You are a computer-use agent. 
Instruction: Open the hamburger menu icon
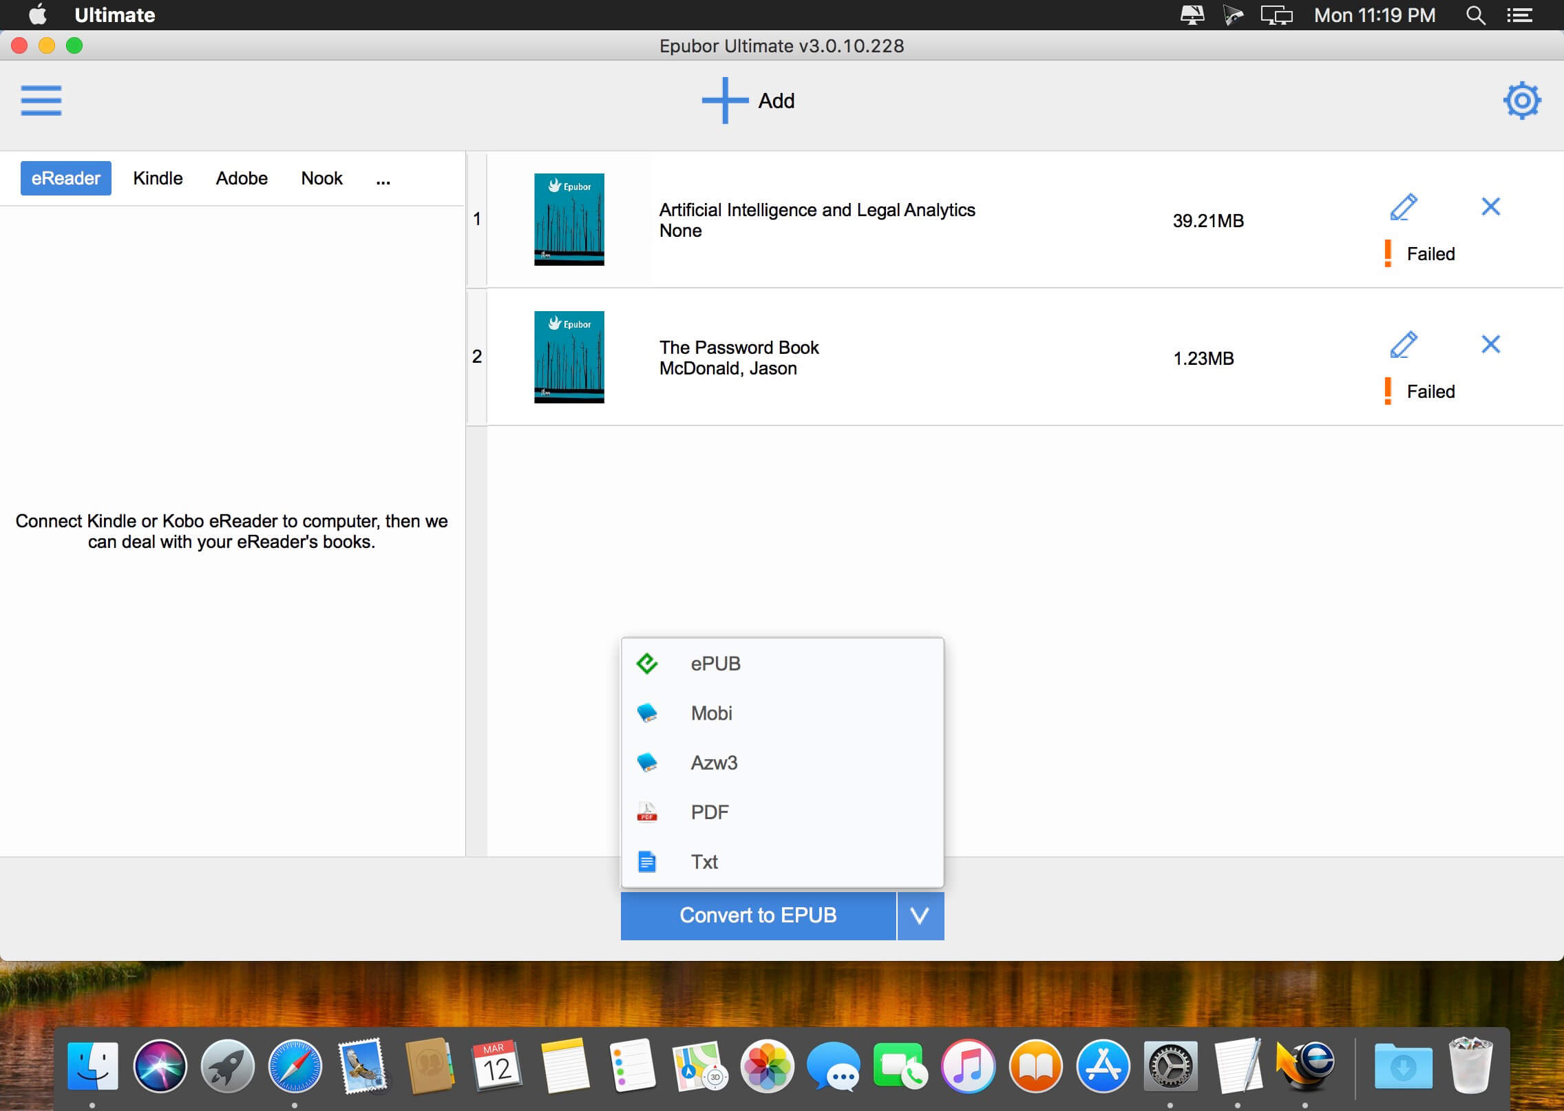tap(41, 100)
